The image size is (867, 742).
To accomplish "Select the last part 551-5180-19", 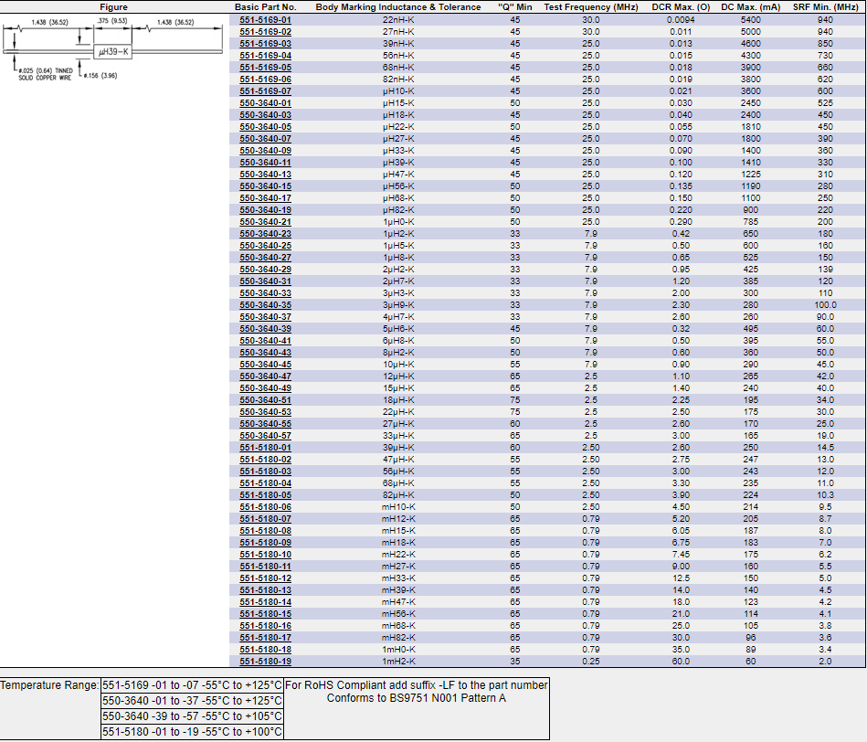I will pos(265,661).
